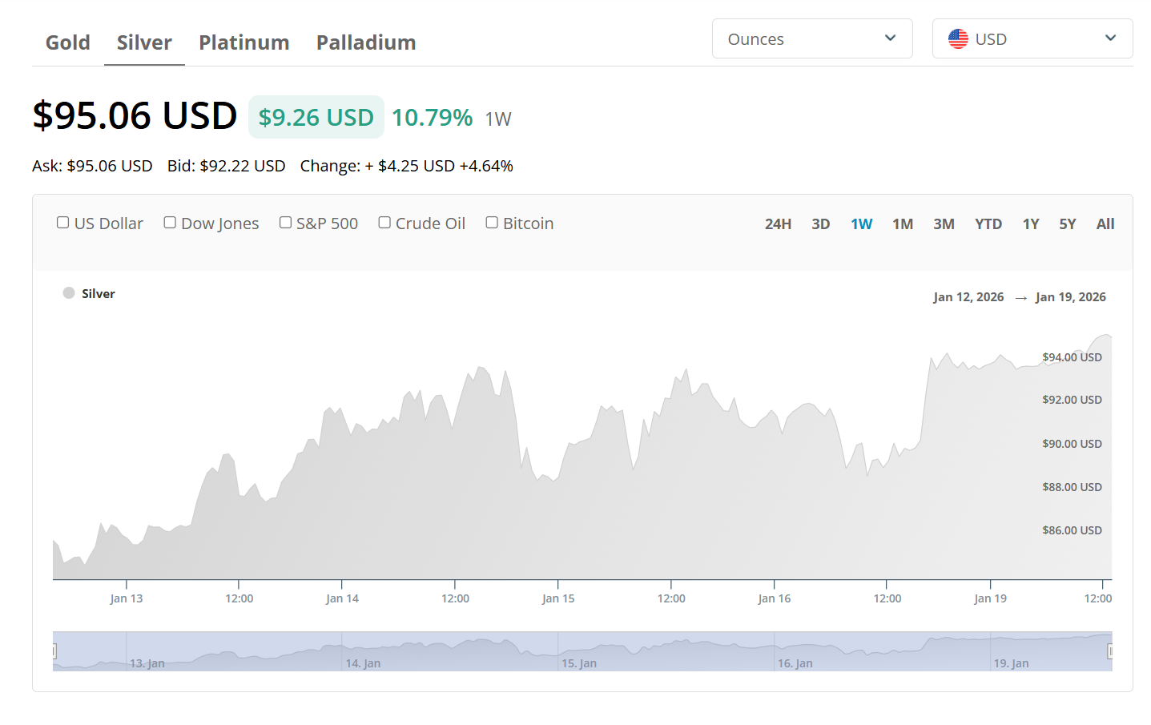This screenshot has height=725, width=1151.
Task: Tick the S&P 500 checkbox
Action: tap(285, 223)
